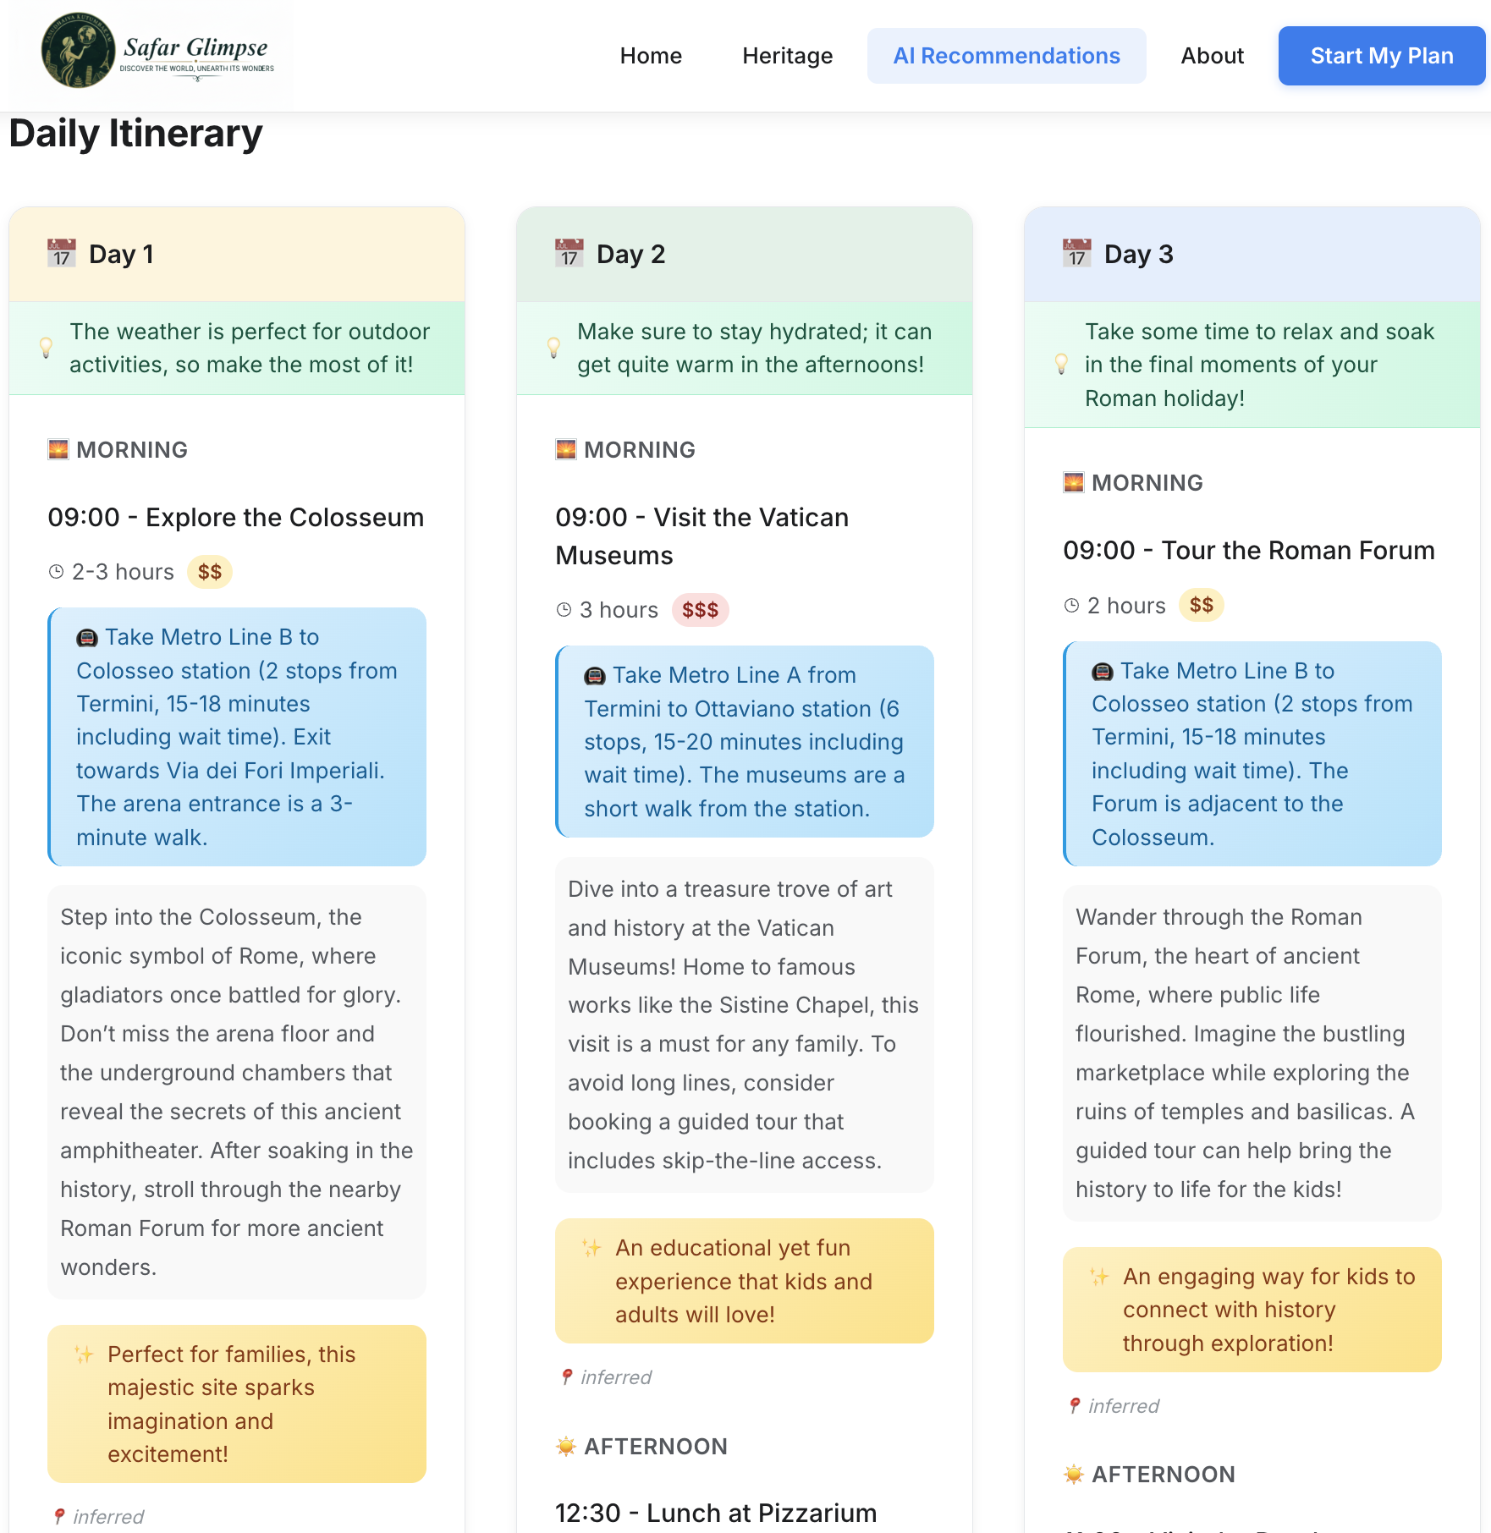Click the inferred label under Day 2
The image size is (1491, 1533).
(x=615, y=1376)
